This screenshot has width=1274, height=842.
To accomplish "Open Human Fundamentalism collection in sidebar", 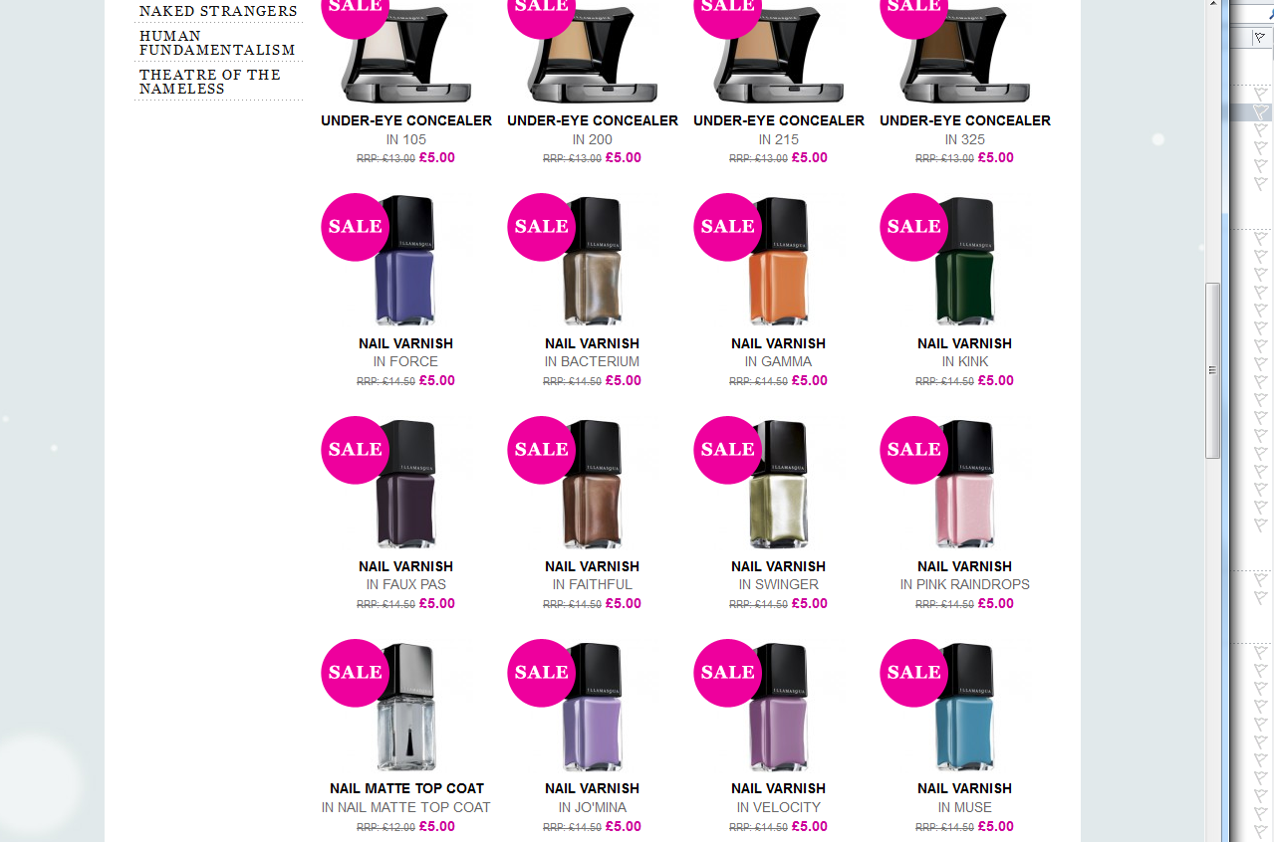I will click(217, 43).
